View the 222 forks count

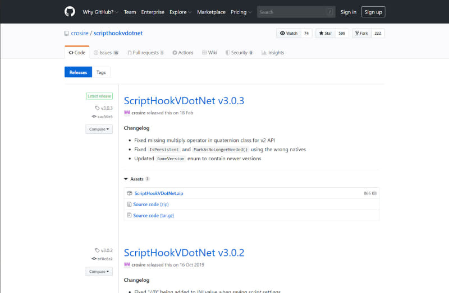(378, 33)
